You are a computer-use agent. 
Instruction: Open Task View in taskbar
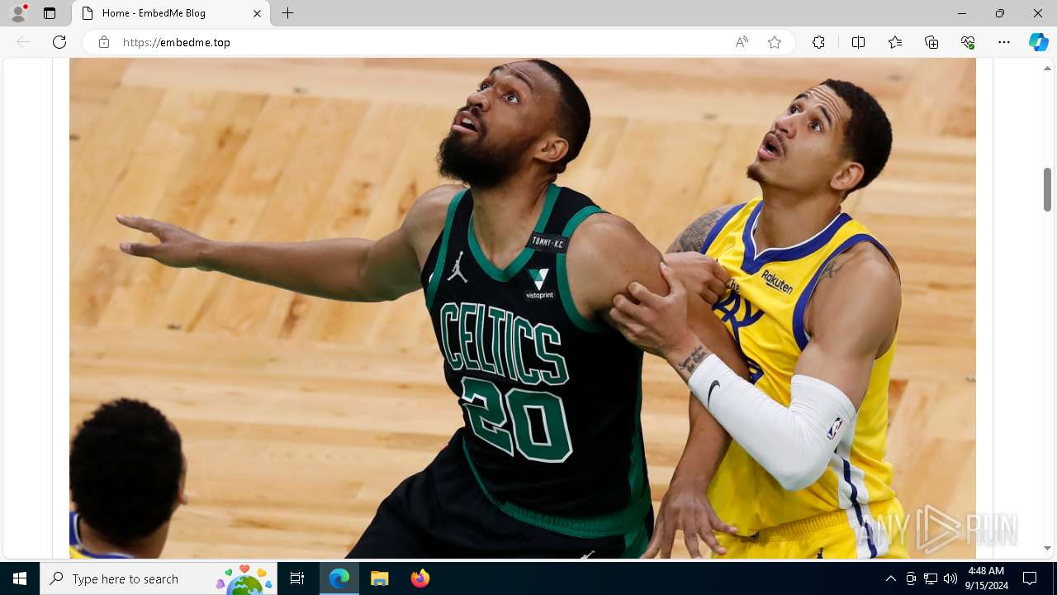(x=297, y=578)
